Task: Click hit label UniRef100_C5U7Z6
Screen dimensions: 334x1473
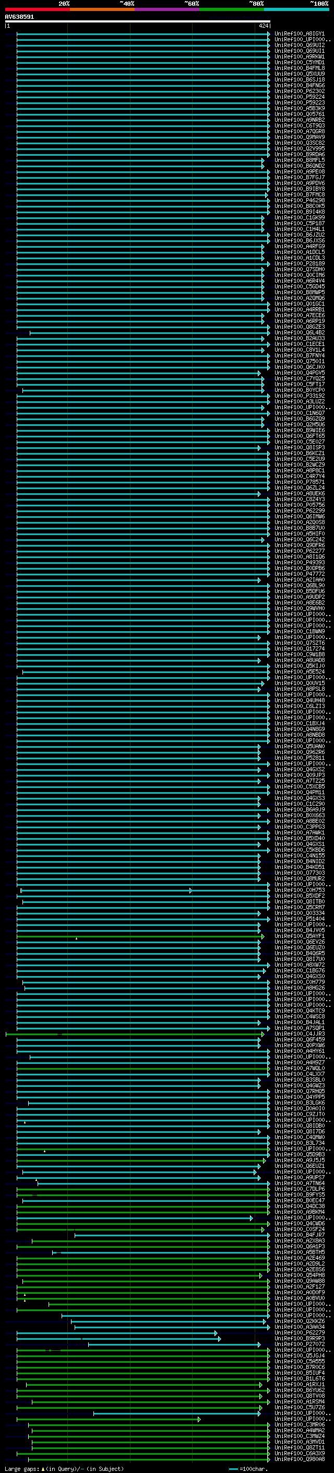Action: click(x=300, y=1407)
